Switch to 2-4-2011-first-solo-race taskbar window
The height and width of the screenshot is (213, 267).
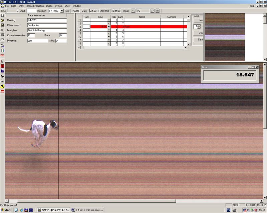[87, 210]
